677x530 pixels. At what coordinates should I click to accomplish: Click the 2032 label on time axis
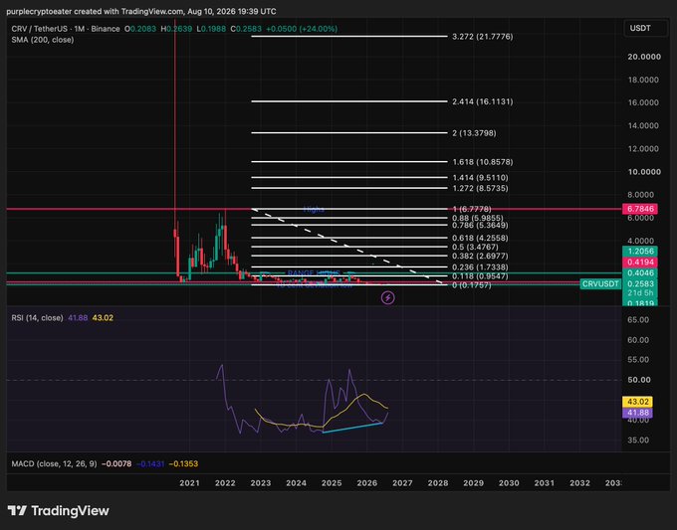coord(579,483)
